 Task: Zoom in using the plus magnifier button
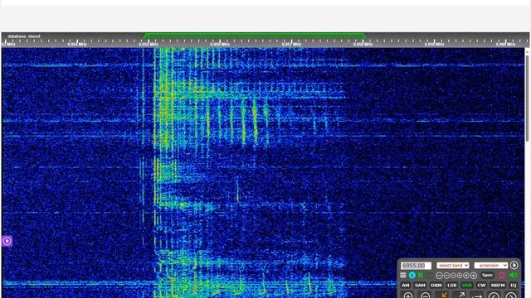point(408,296)
